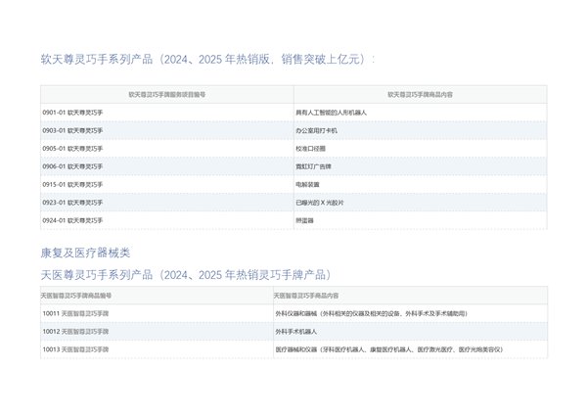The height and width of the screenshot is (415, 587).
Task: Click the 0903-01 软天尊灵巧手 cell
Action: (73, 130)
